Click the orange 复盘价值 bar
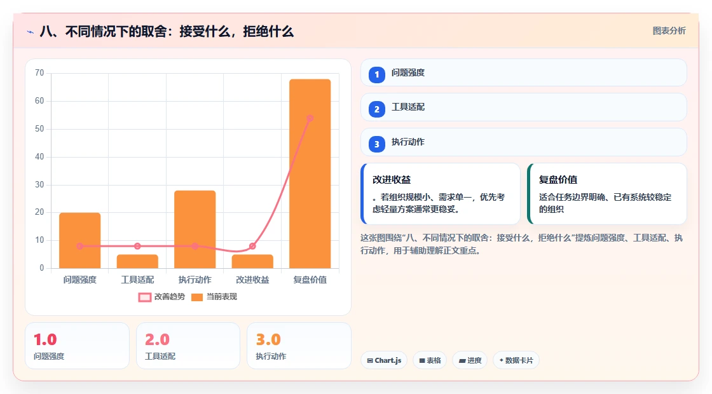 tap(310, 174)
